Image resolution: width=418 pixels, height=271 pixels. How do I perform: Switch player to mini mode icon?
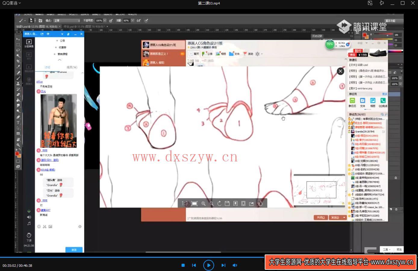(x=370, y=3)
